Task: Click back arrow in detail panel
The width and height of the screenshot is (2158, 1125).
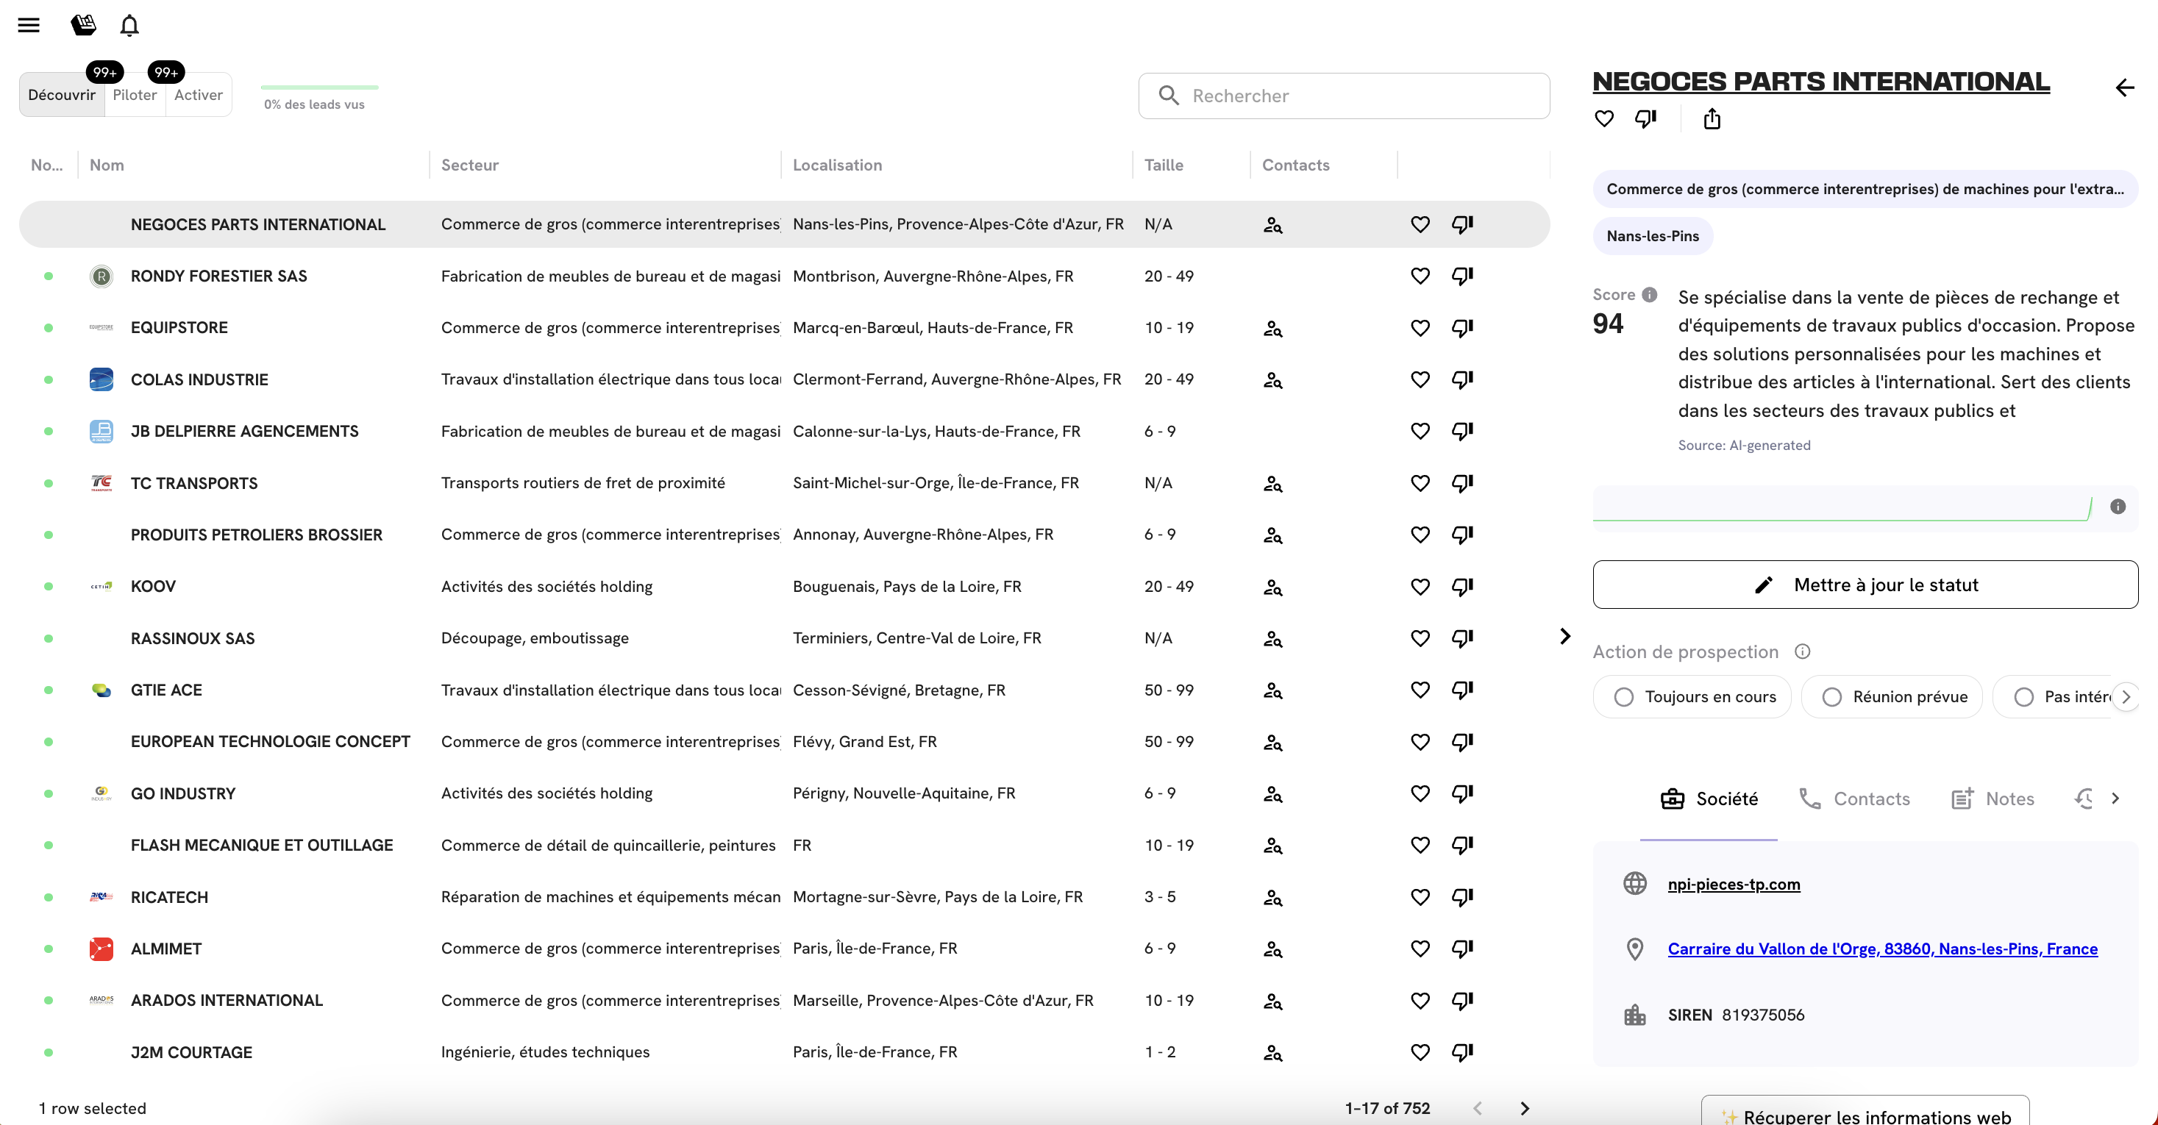Action: [x=2123, y=87]
